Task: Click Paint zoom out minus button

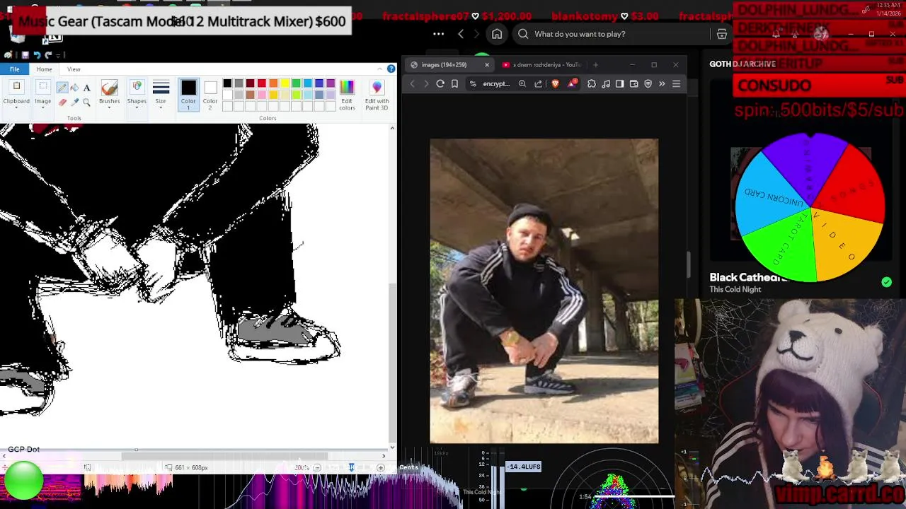Action: coord(316,467)
